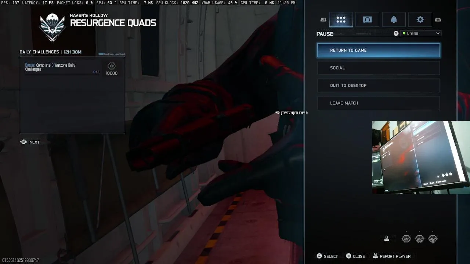Click the Y button prompt icon
The width and height of the screenshot is (470, 264).
[396, 33]
